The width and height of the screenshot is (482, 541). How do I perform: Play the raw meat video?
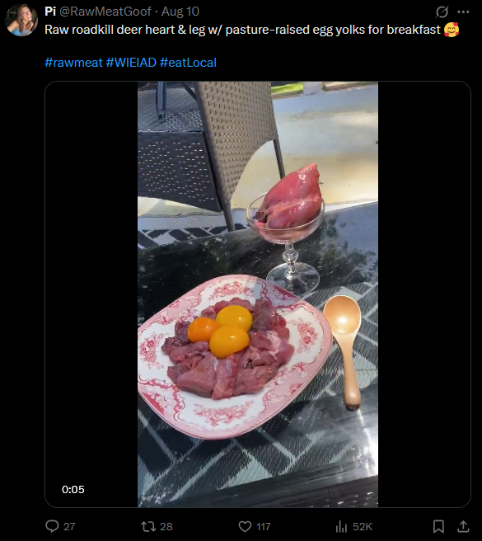pos(258,294)
